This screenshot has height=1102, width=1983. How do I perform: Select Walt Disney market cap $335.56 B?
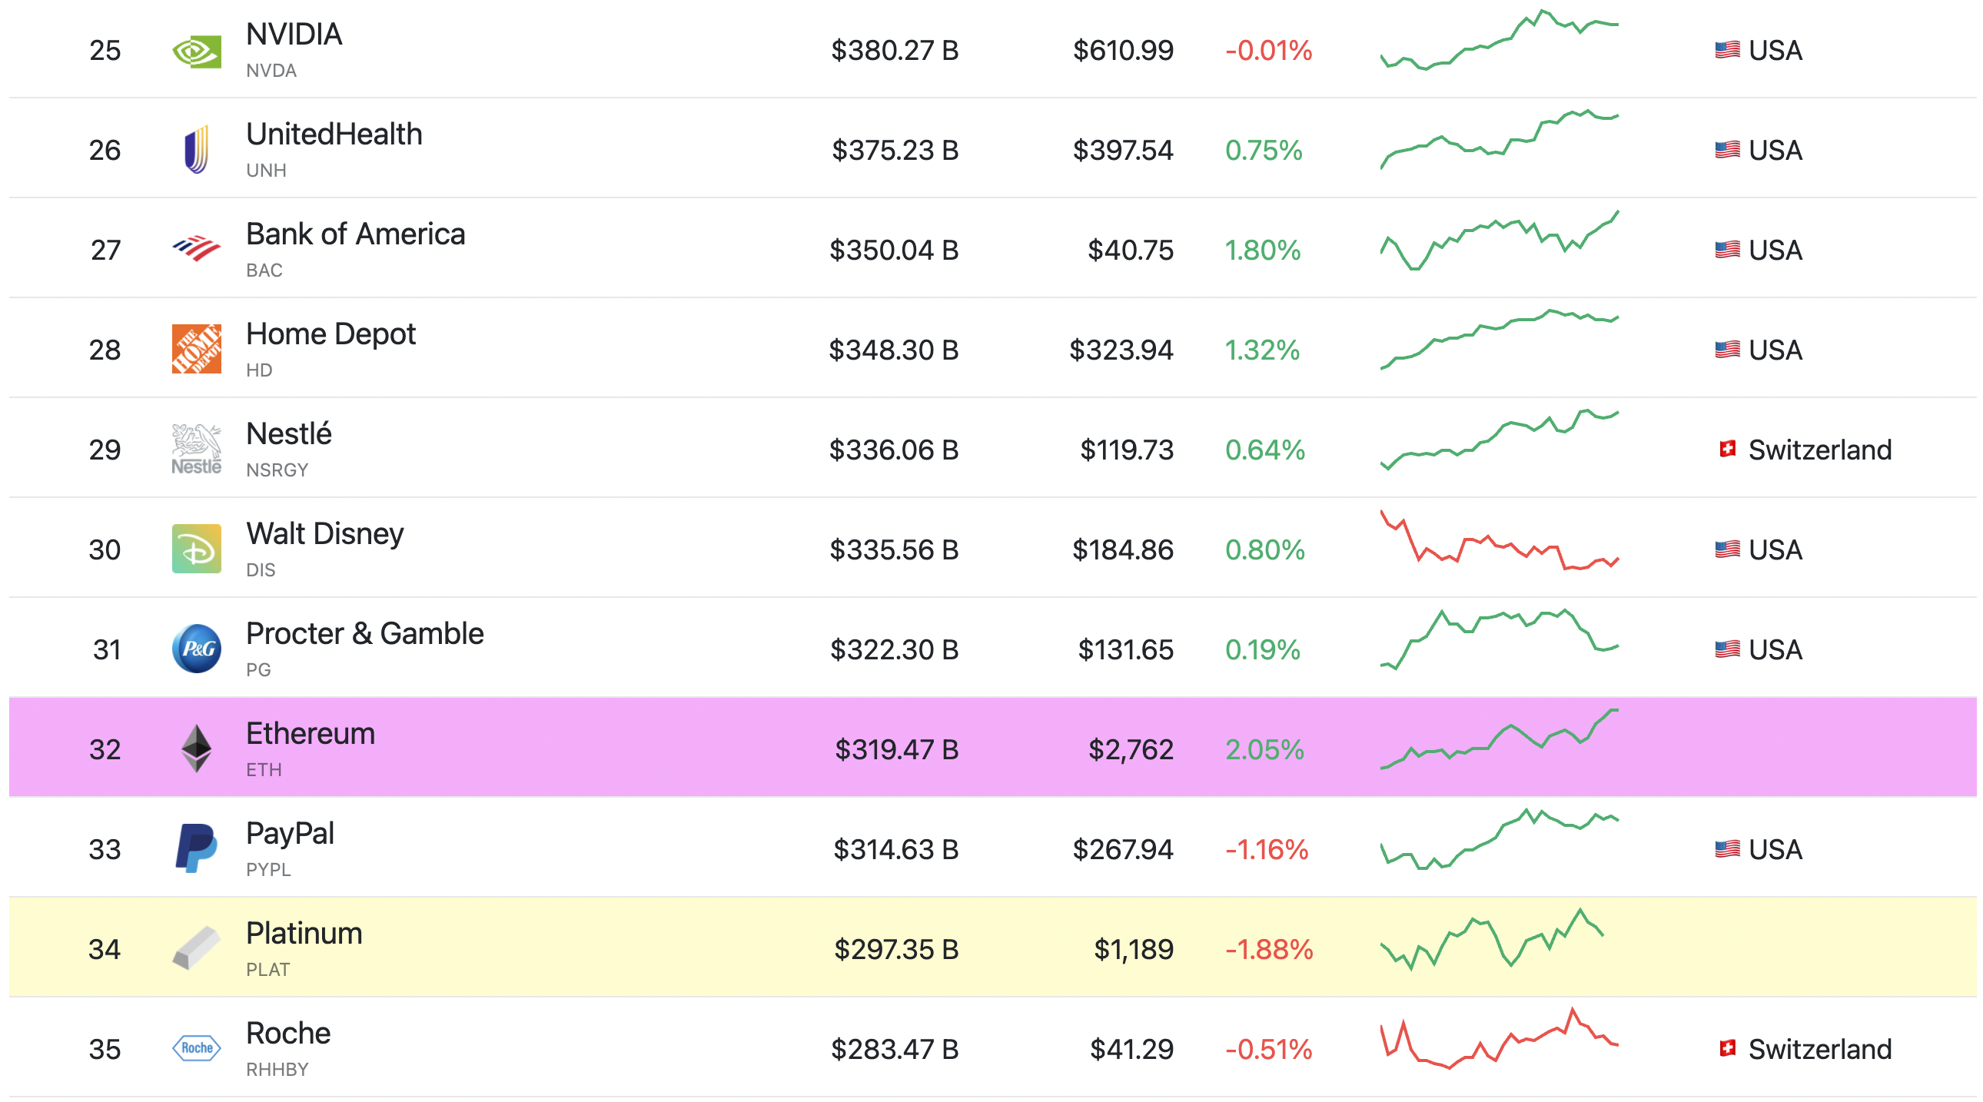point(894,550)
